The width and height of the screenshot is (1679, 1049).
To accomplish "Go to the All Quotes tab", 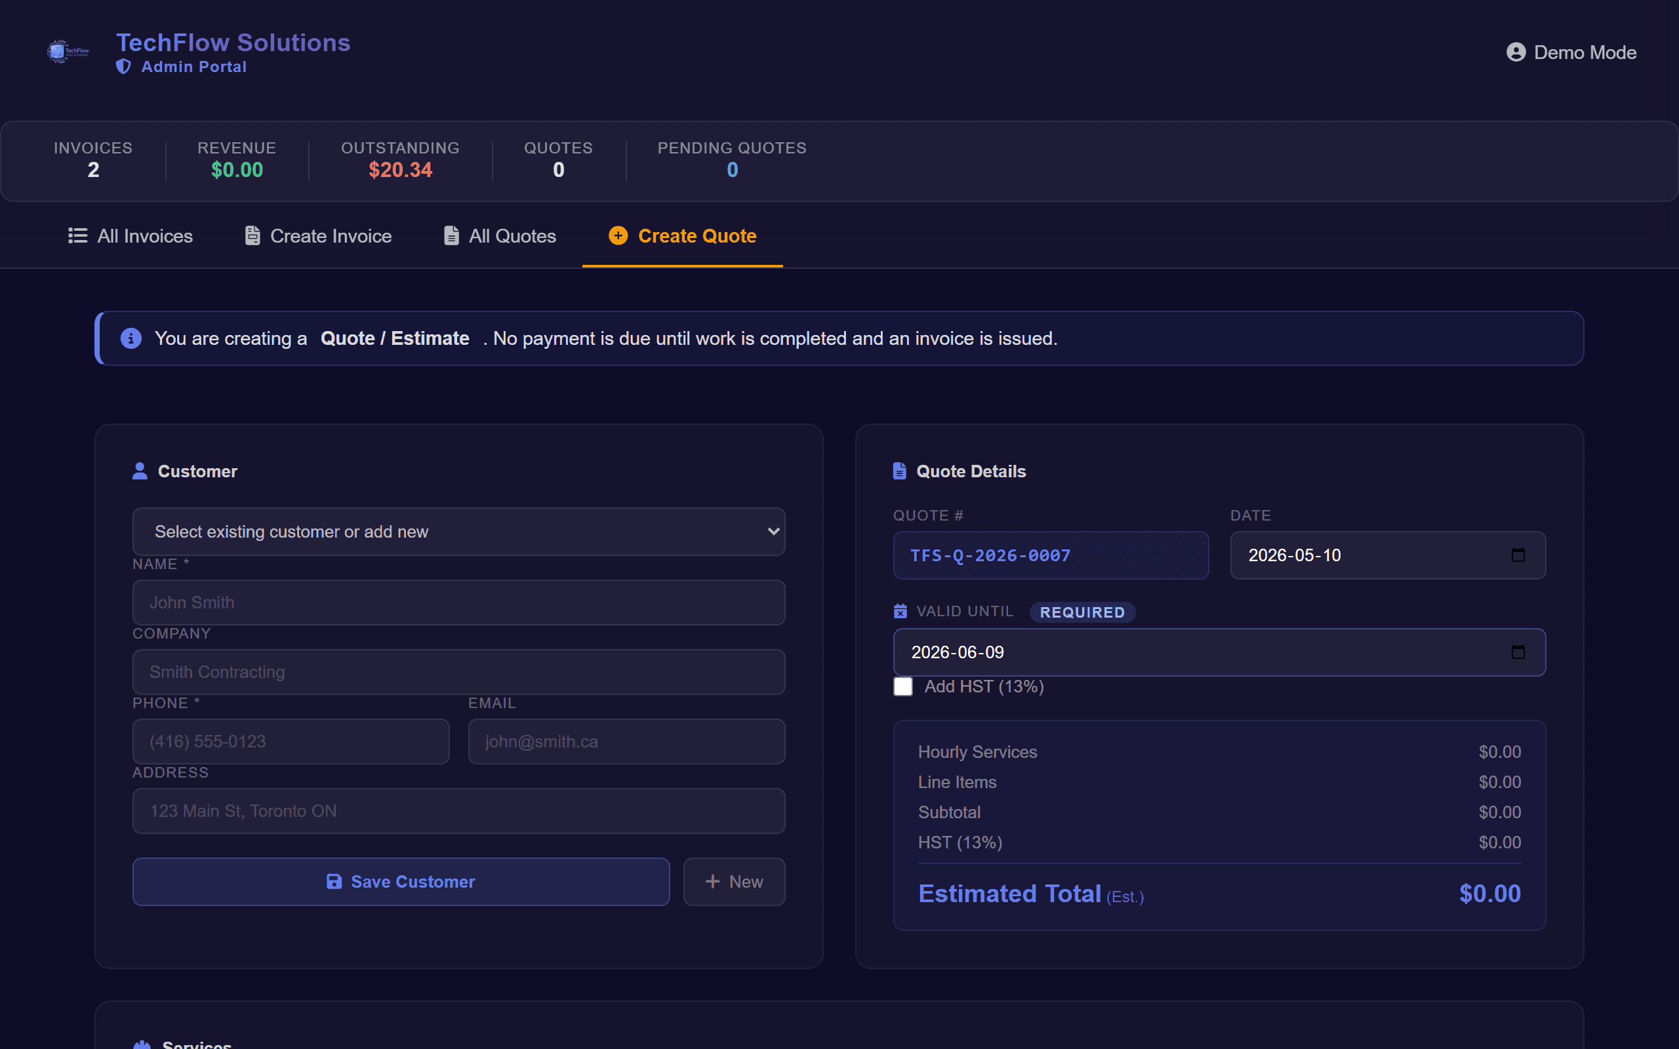I will pos(500,236).
